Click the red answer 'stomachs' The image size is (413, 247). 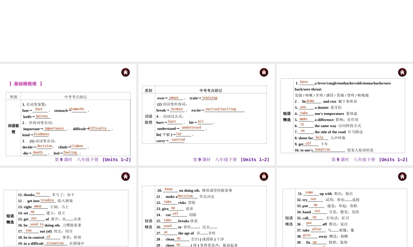(x=77, y=109)
